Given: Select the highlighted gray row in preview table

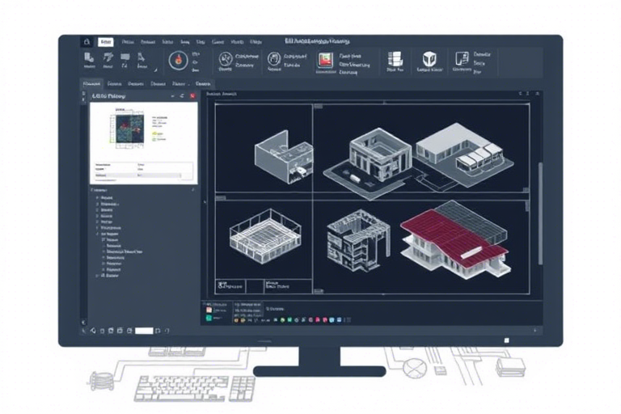Looking at the screenshot, I should pos(138,175).
